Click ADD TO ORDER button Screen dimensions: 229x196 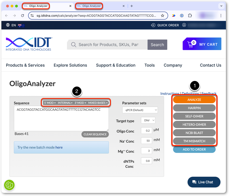[x=194, y=150]
